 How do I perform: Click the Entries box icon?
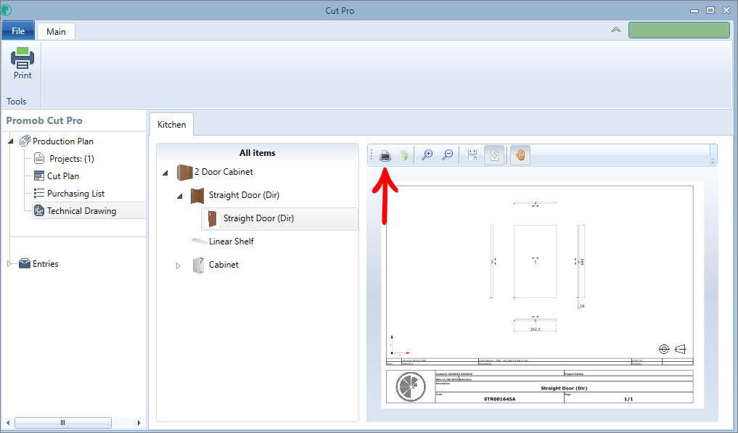tap(25, 263)
